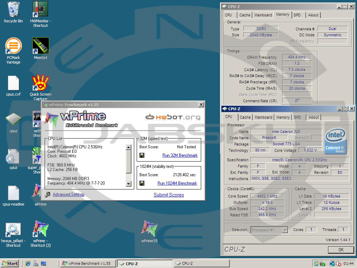This screenshot has height=268, width=357.
Task: Open the Processor #1 selection dropdown
Action: pos(269,230)
